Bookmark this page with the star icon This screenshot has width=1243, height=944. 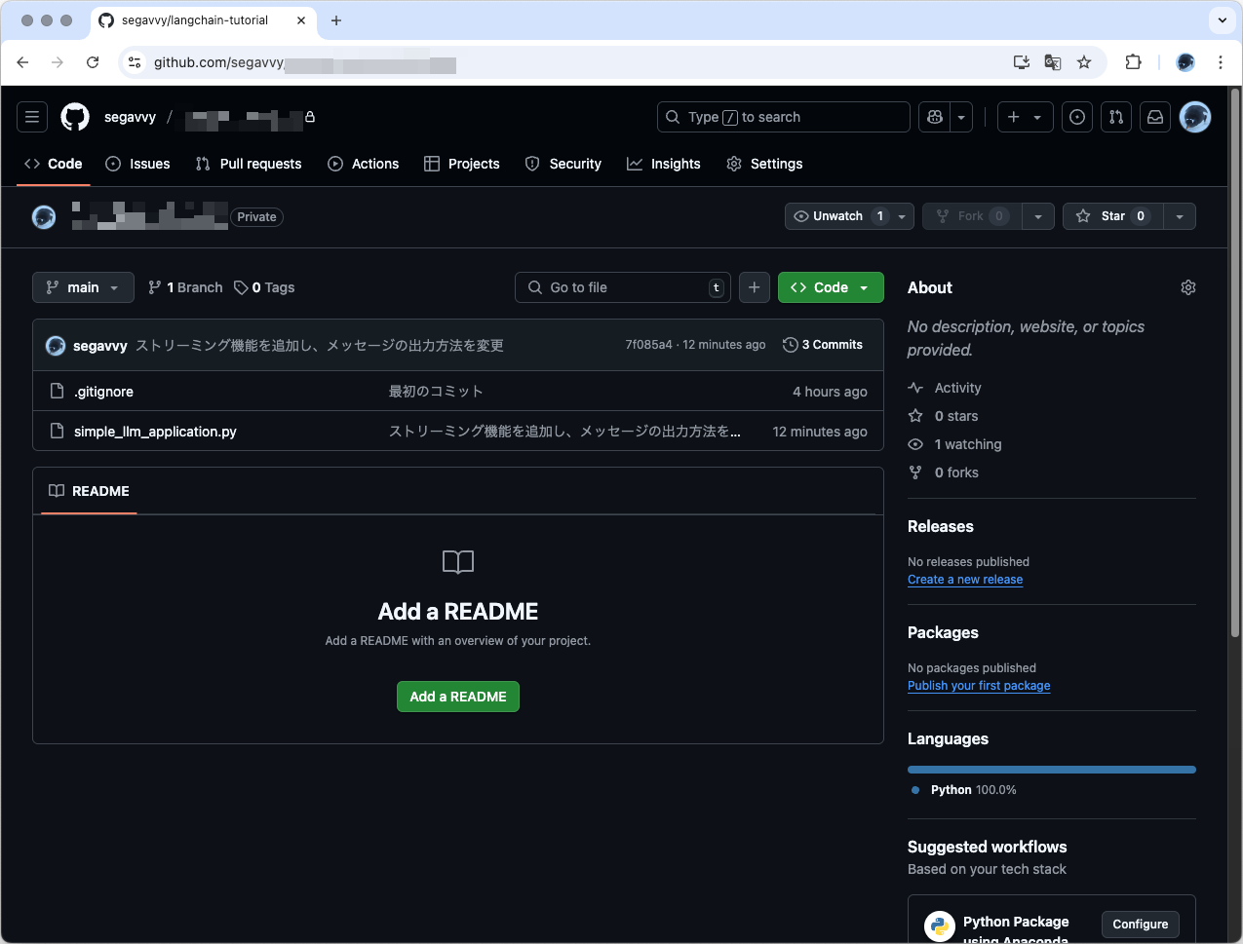1084,62
